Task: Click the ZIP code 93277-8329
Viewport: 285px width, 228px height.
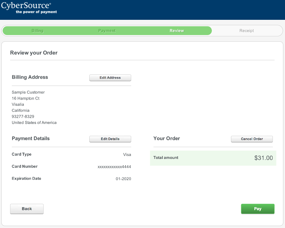Action: [x=23, y=117]
